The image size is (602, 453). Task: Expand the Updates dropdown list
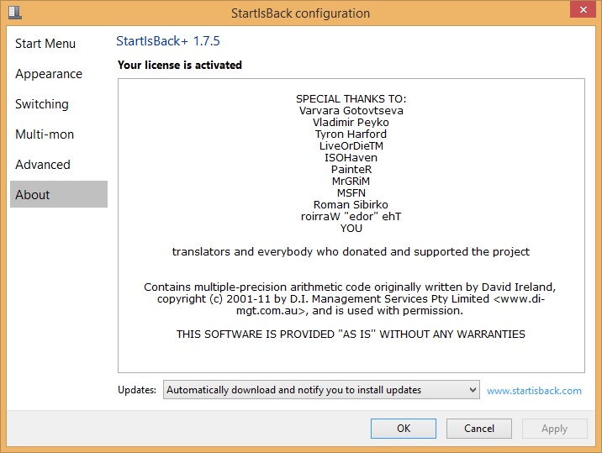click(321, 390)
